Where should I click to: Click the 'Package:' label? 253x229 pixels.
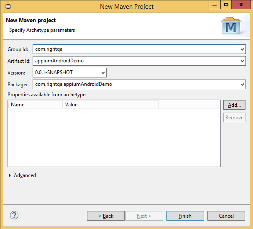[17, 85]
